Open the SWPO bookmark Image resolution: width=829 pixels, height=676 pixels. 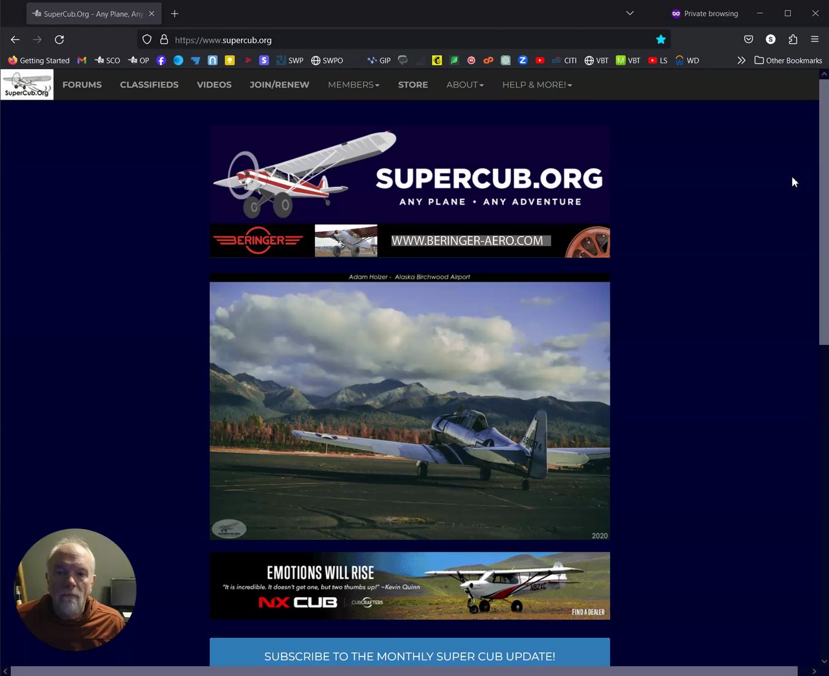[327, 60]
